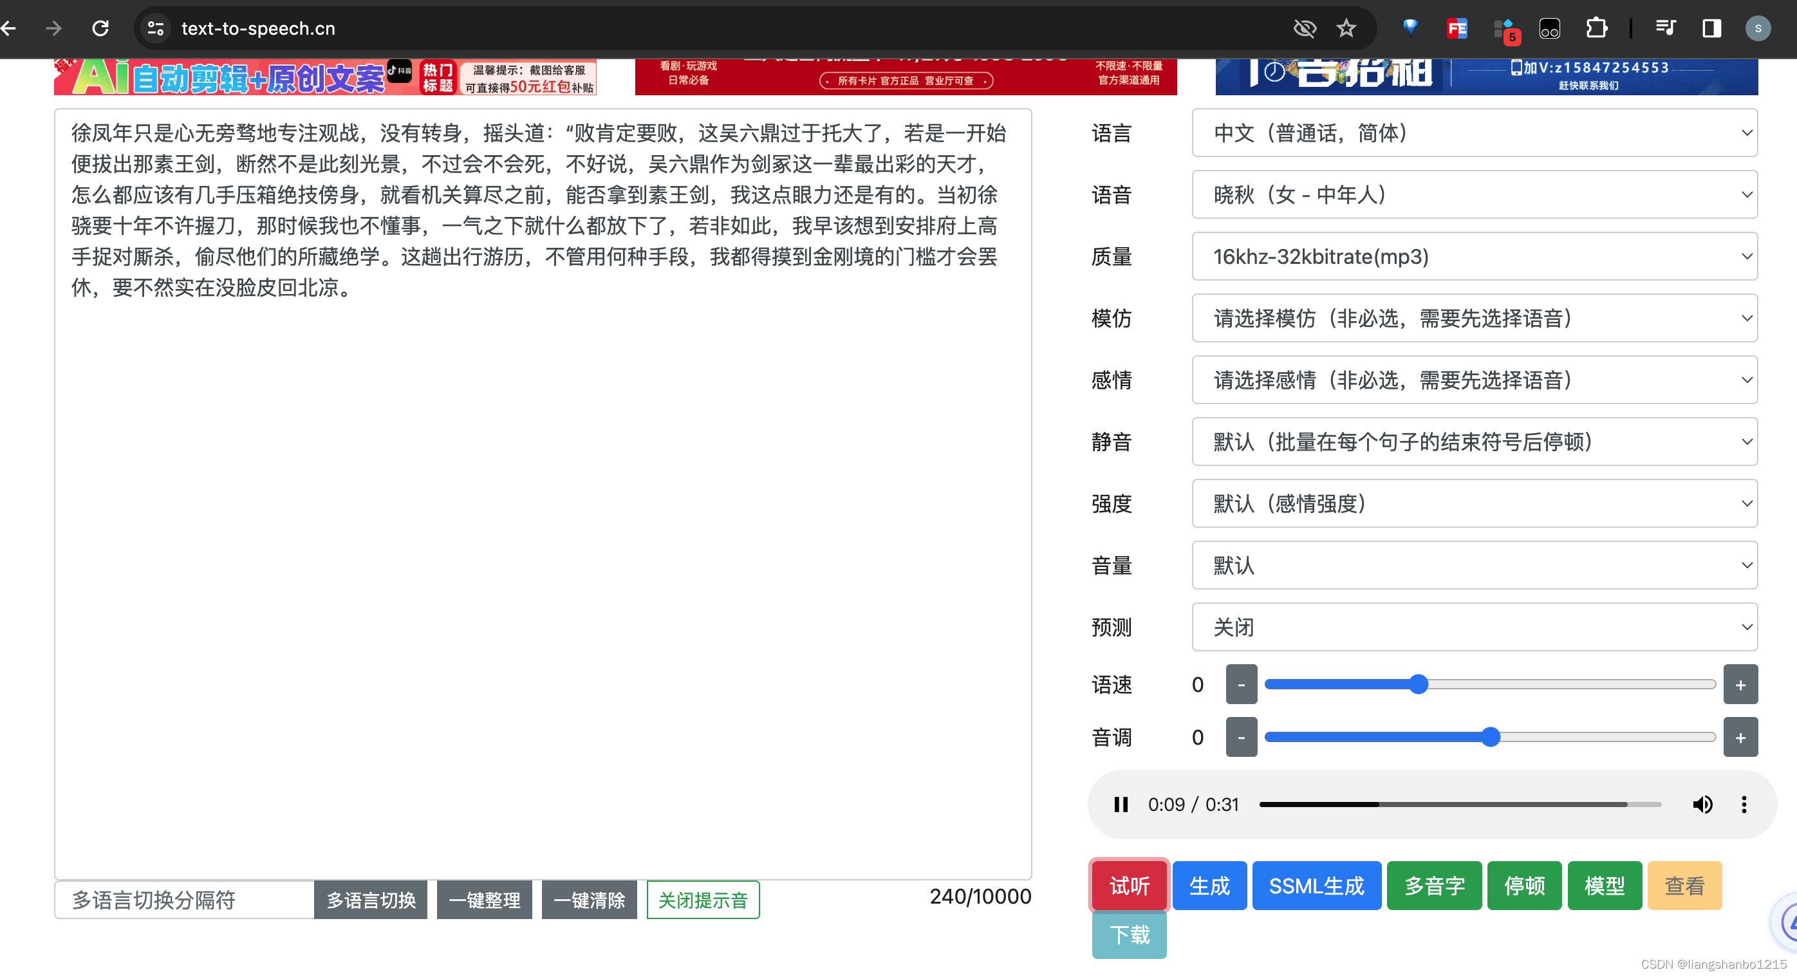
Task: Toggle 关闭提示音 prompt sound button
Action: point(702,900)
